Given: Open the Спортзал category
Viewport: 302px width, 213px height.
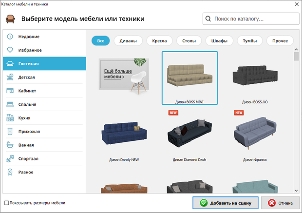Looking at the screenshot, I should pyautogui.click(x=44, y=158).
